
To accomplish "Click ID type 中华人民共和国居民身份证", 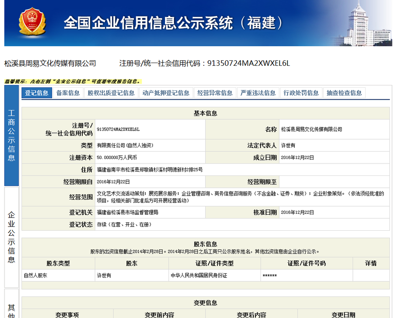I will tap(199, 276).
